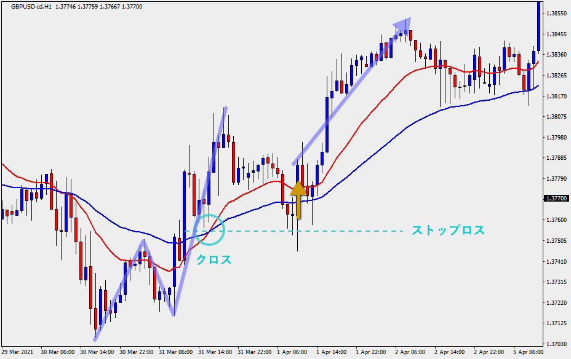Click the 1.37030 price axis label
Viewport: 571px width, 359px height.
click(x=556, y=344)
